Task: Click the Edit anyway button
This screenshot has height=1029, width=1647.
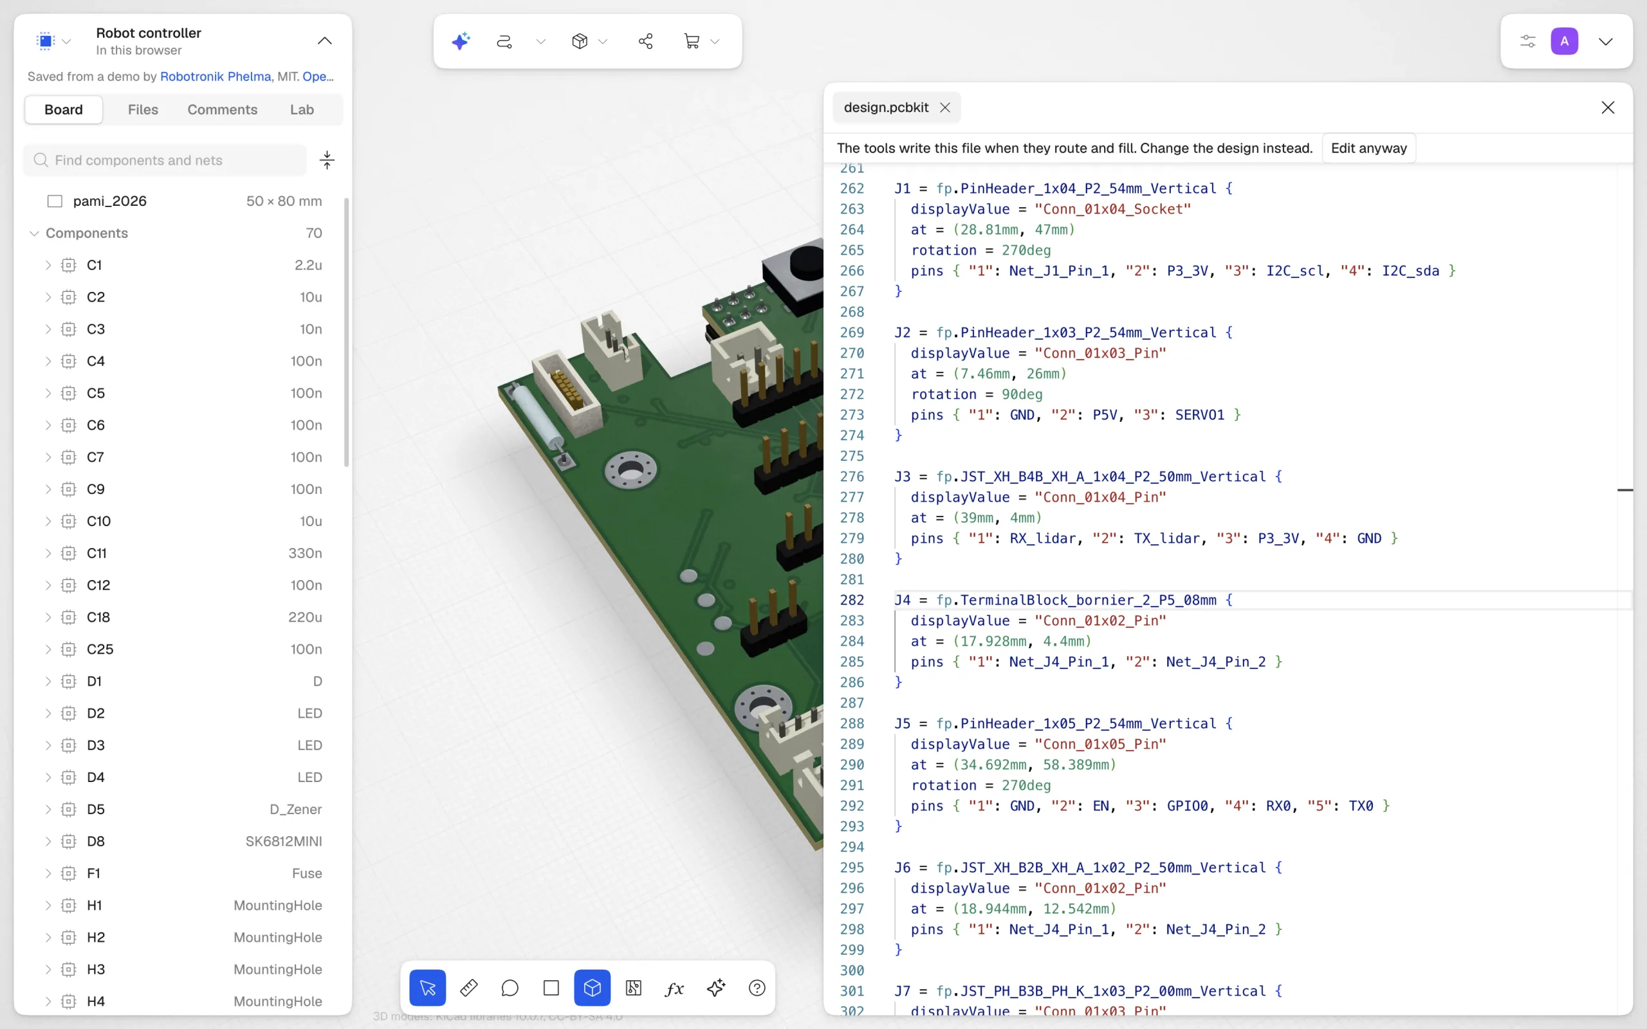Action: pyautogui.click(x=1368, y=149)
